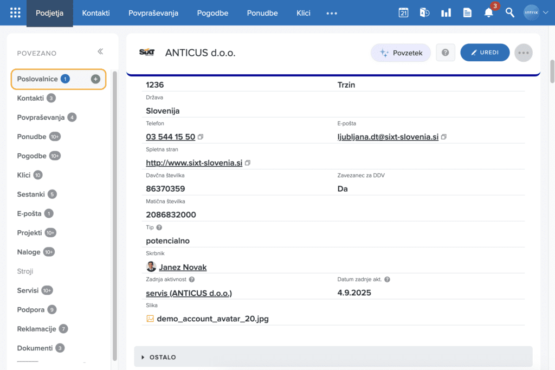This screenshot has width=555, height=370.
Task: Click the bar chart reports icon
Action: (x=446, y=13)
